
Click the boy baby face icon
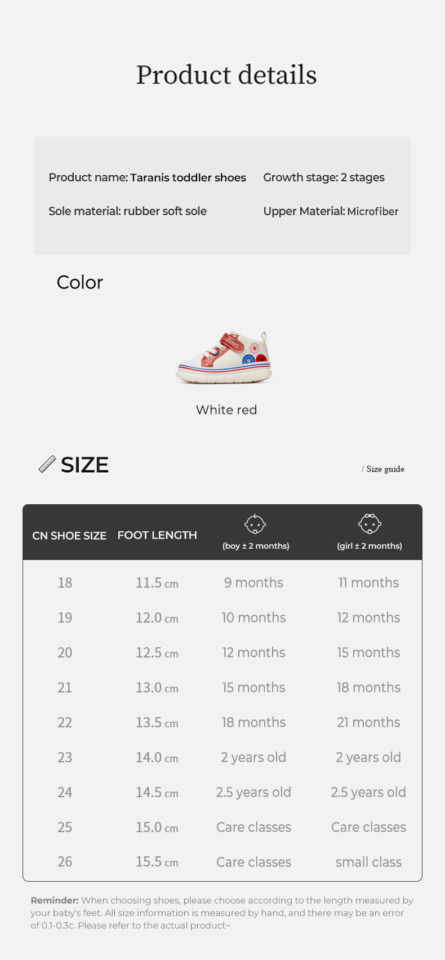[x=255, y=525]
